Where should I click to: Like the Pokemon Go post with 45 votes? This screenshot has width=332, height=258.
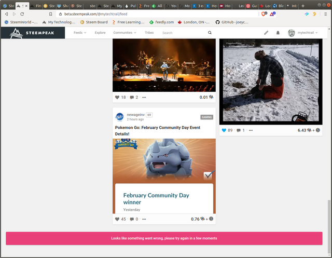pos(117,219)
